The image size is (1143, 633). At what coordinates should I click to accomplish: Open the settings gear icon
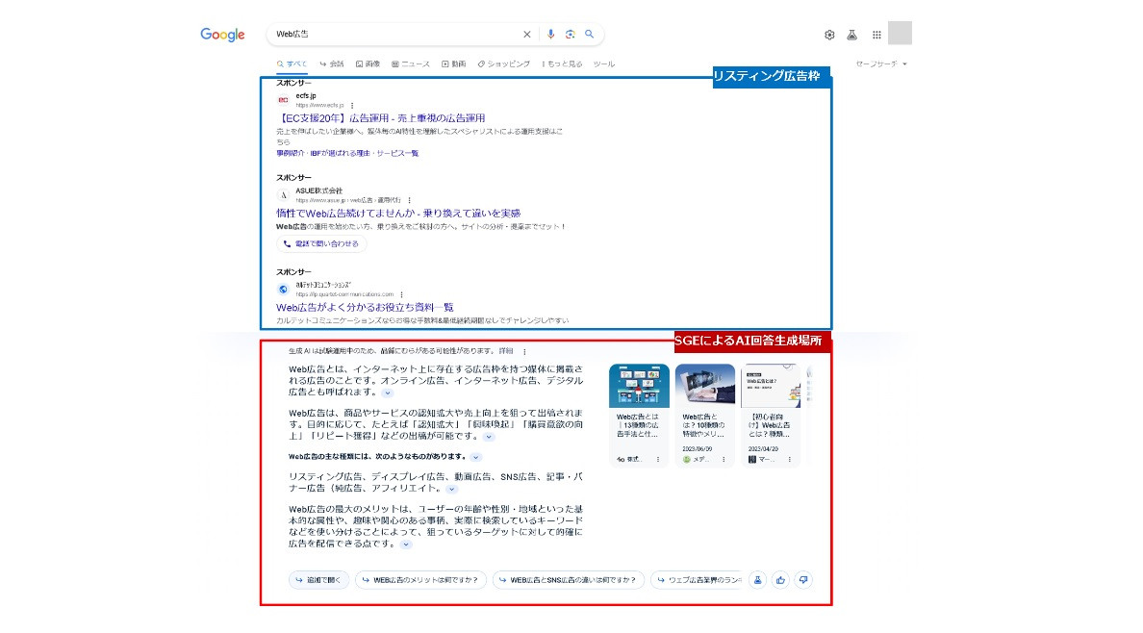click(829, 35)
